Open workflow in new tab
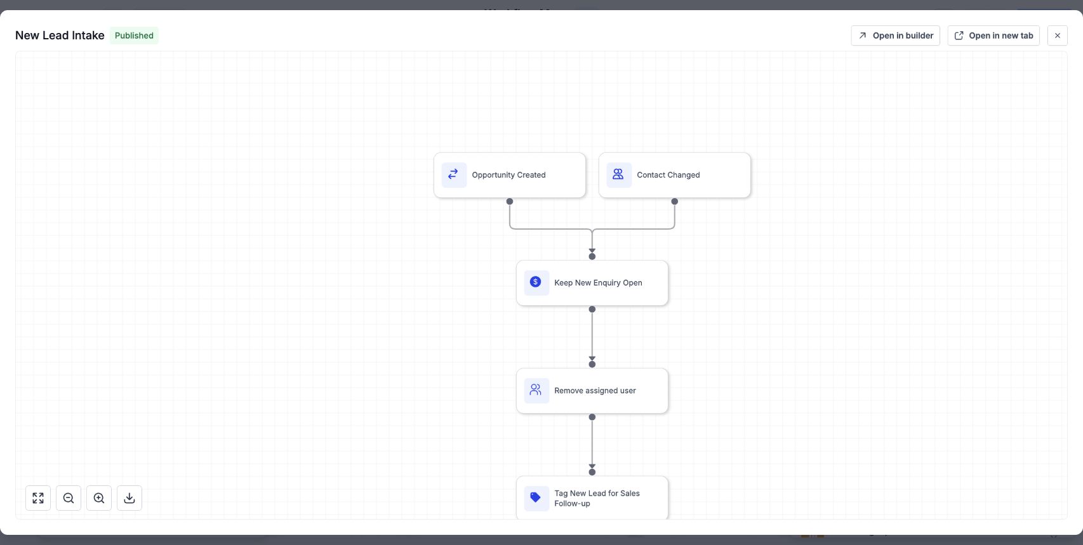 coord(993,36)
